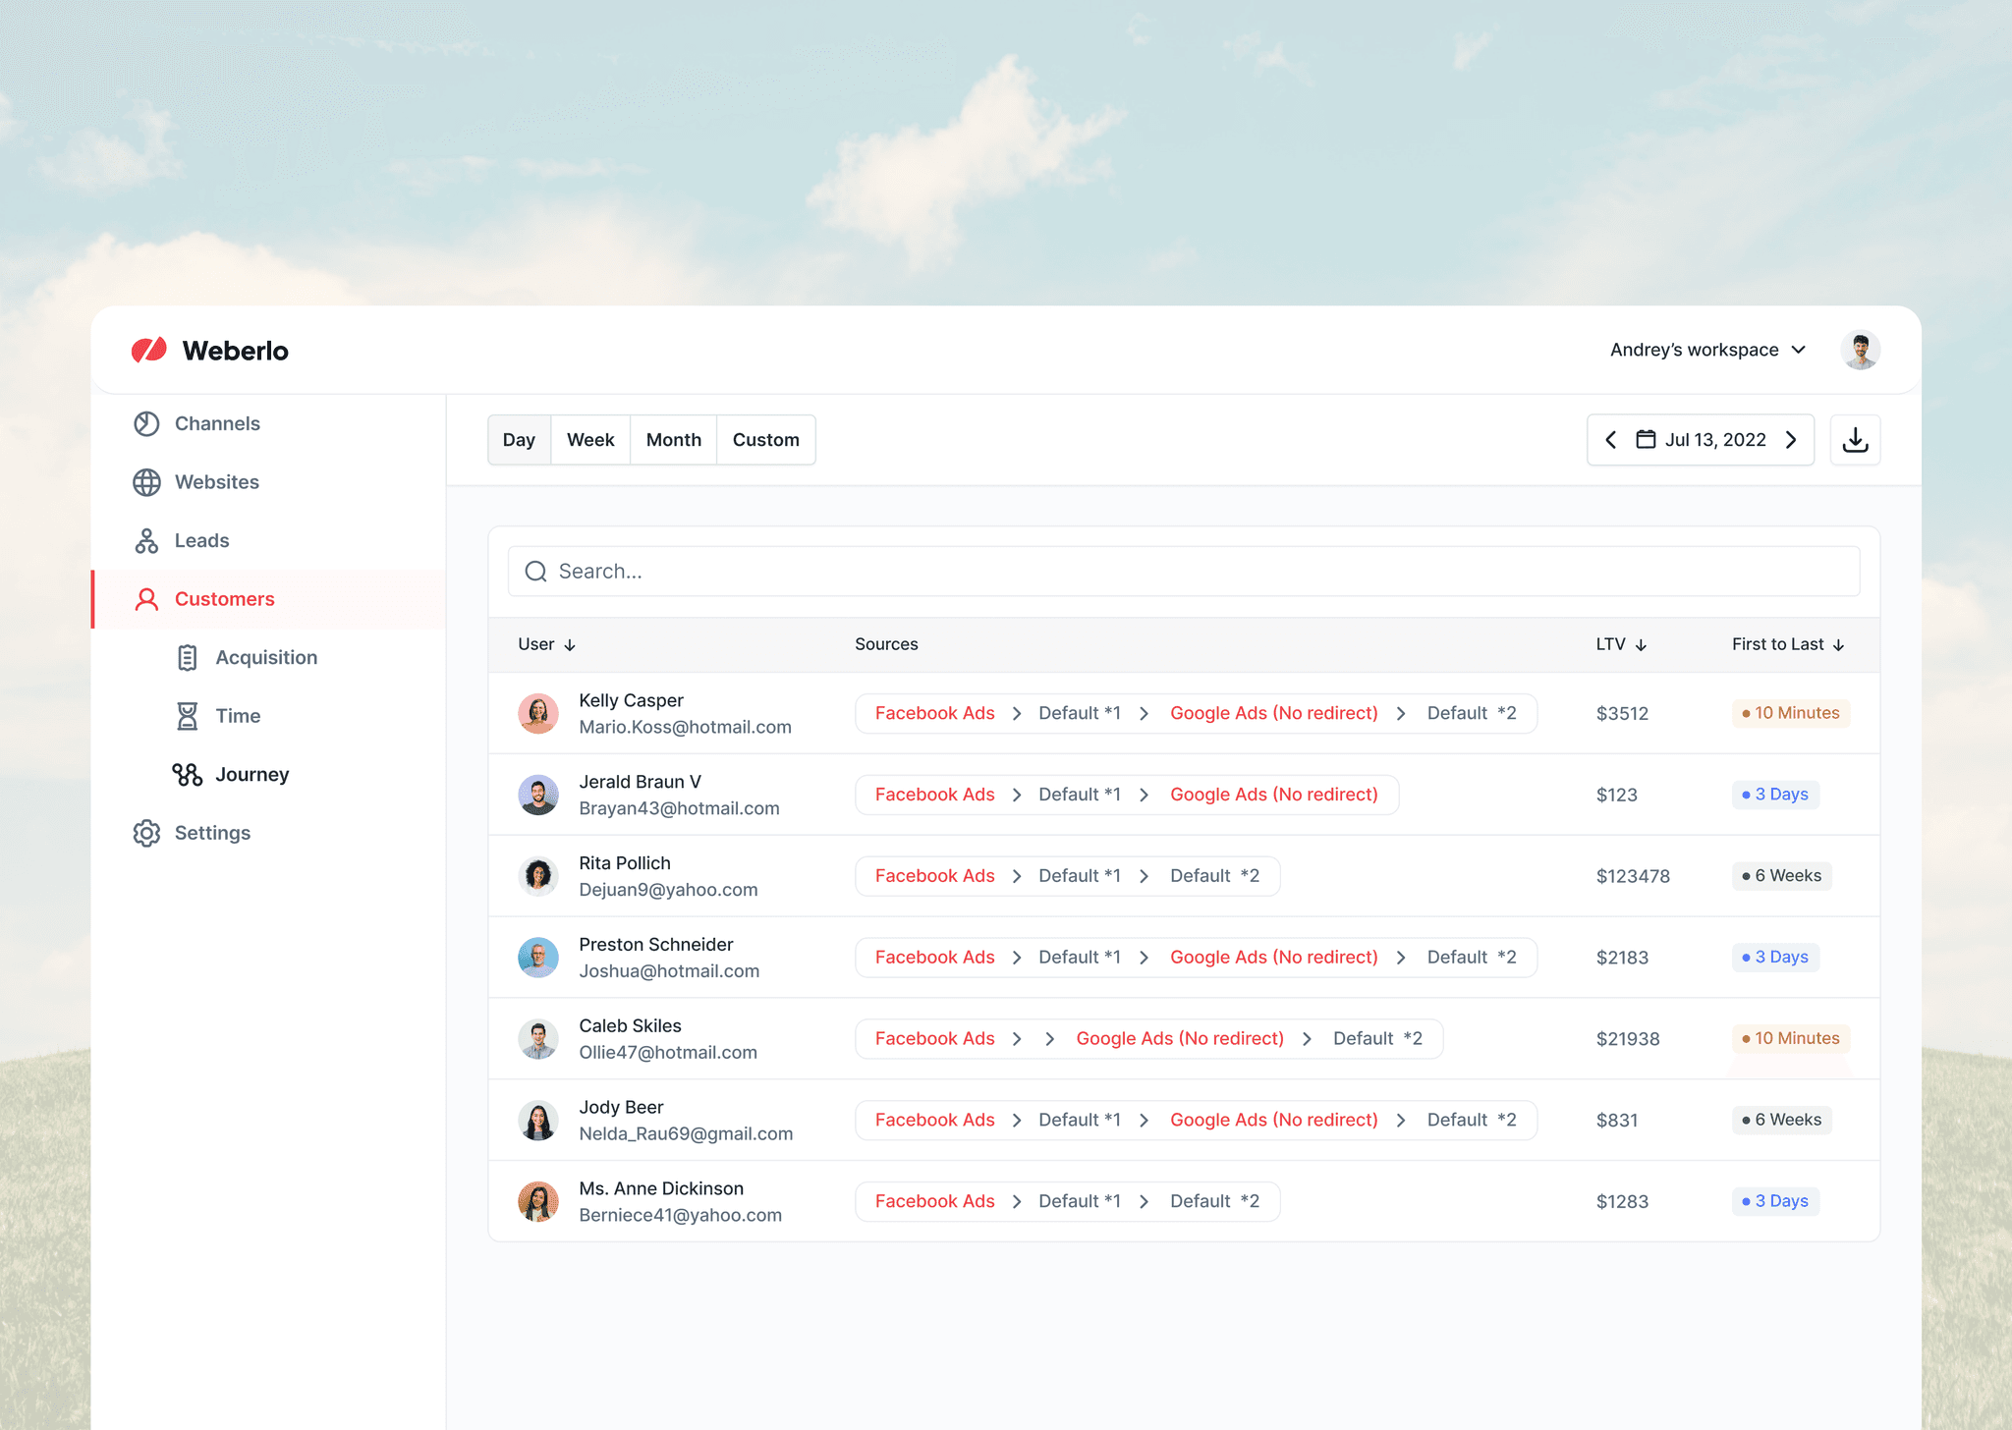The height and width of the screenshot is (1430, 2012).
Task: Open Settings gear icon
Action: tap(146, 833)
